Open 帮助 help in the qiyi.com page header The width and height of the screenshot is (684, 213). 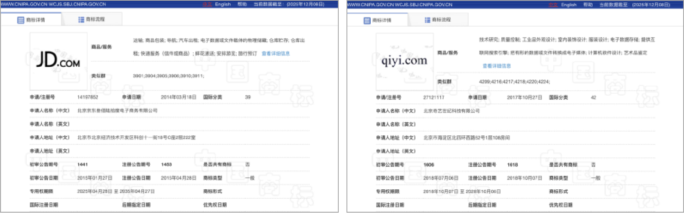click(588, 5)
